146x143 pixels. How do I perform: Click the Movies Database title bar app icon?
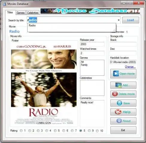pyautogui.click(x=4, y=4)
